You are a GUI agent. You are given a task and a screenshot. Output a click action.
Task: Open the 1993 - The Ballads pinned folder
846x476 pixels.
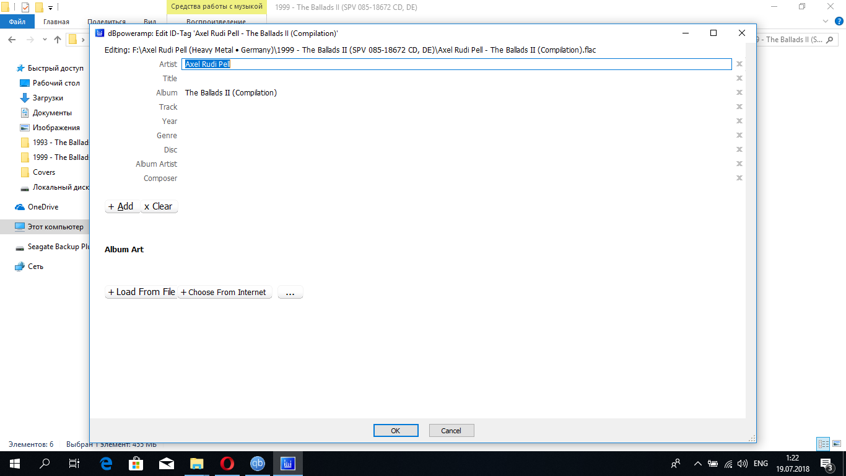tap(55, 143)
